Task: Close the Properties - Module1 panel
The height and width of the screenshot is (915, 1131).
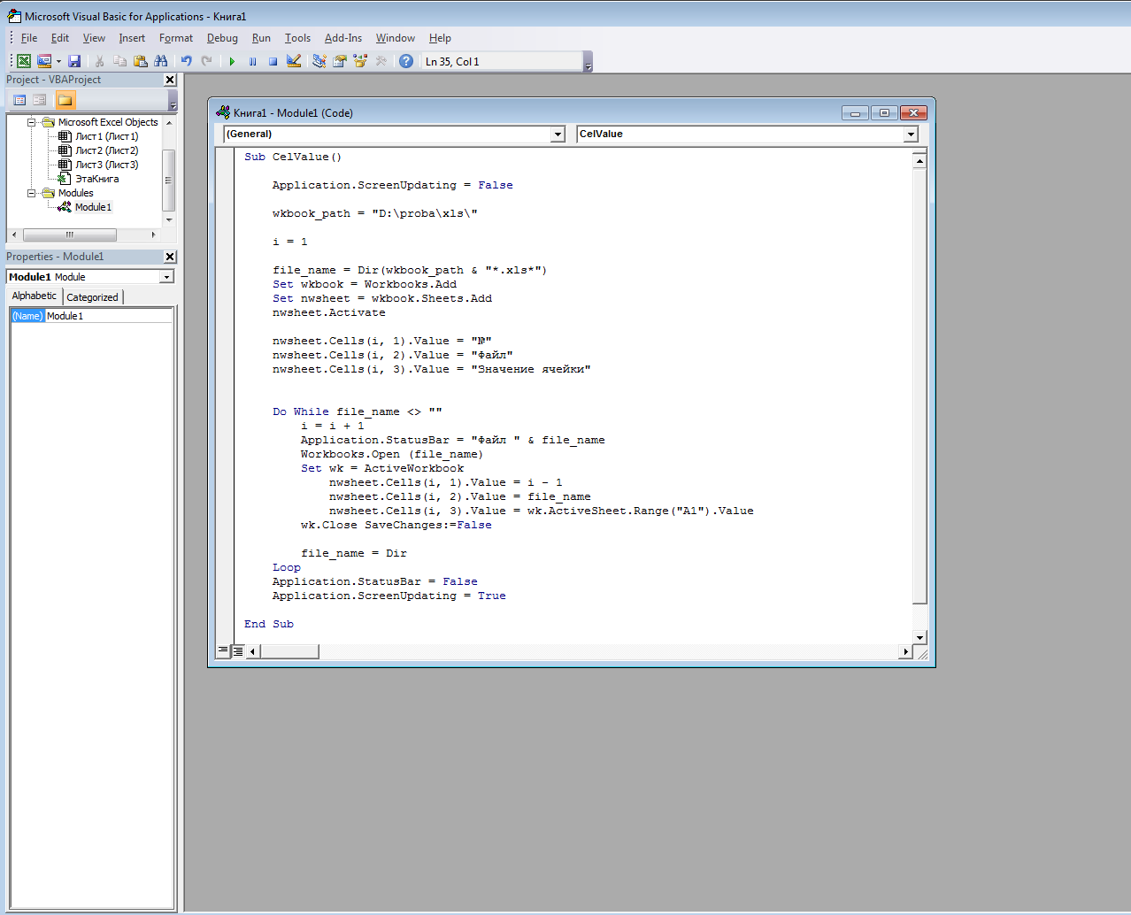Action: pos(170,257)
